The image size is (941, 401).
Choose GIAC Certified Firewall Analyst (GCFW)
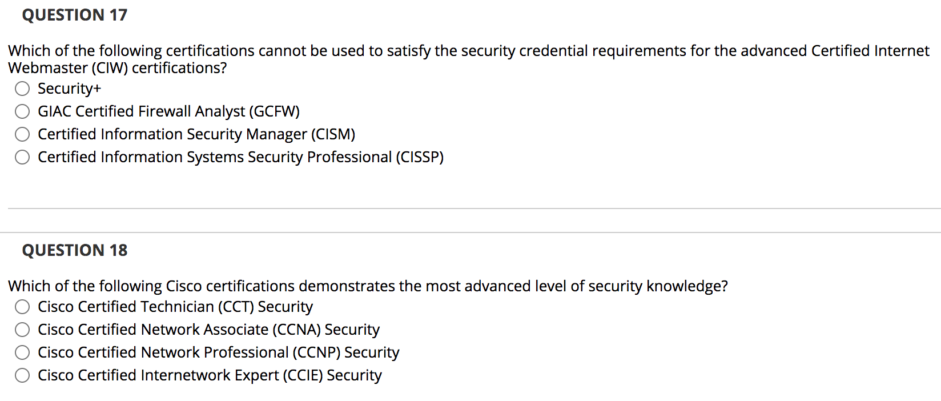coord(22,111)
